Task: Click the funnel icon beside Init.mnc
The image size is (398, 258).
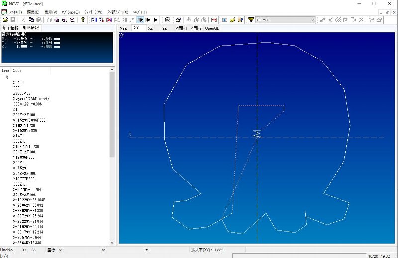Action: 251,20
